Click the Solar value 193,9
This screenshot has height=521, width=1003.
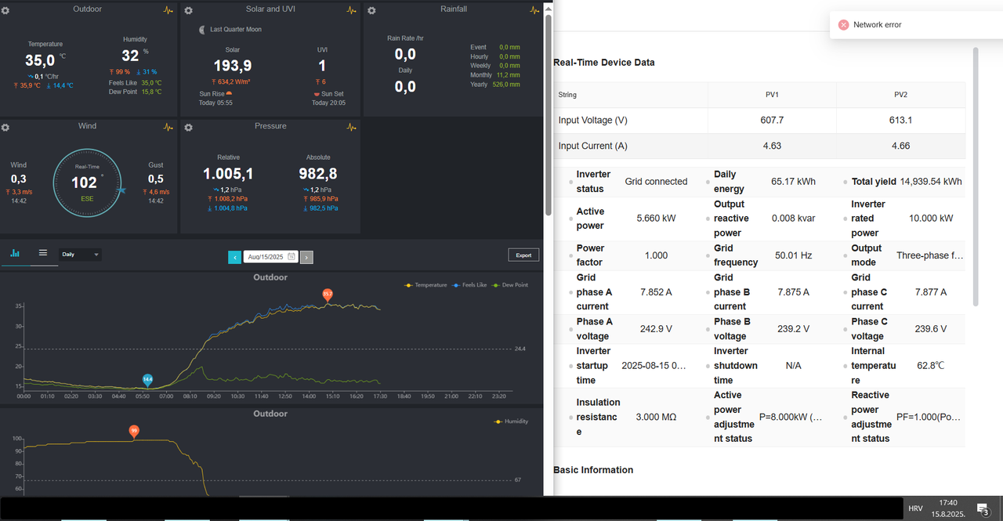coord(233,67)
